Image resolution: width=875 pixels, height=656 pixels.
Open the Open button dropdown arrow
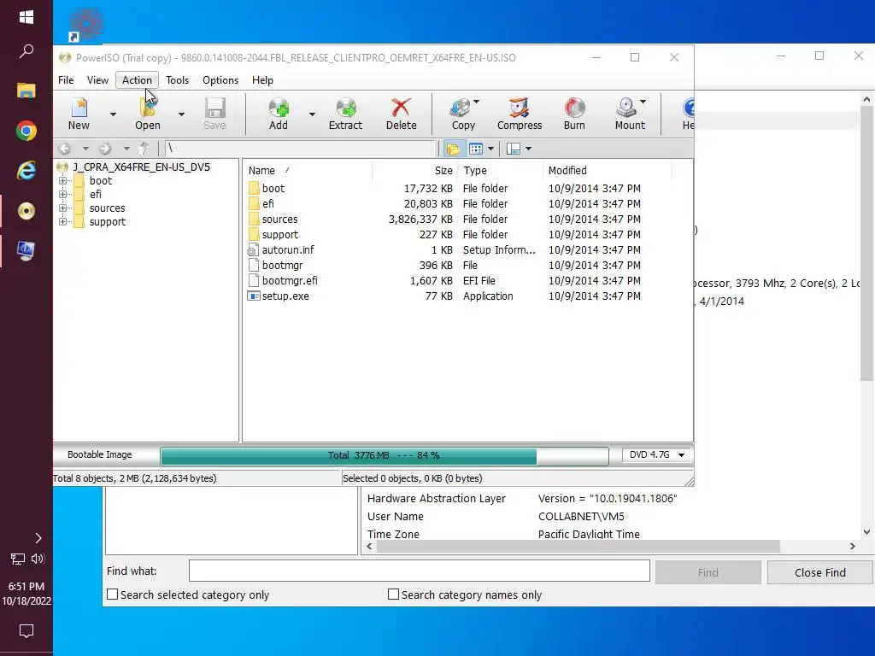181,114
